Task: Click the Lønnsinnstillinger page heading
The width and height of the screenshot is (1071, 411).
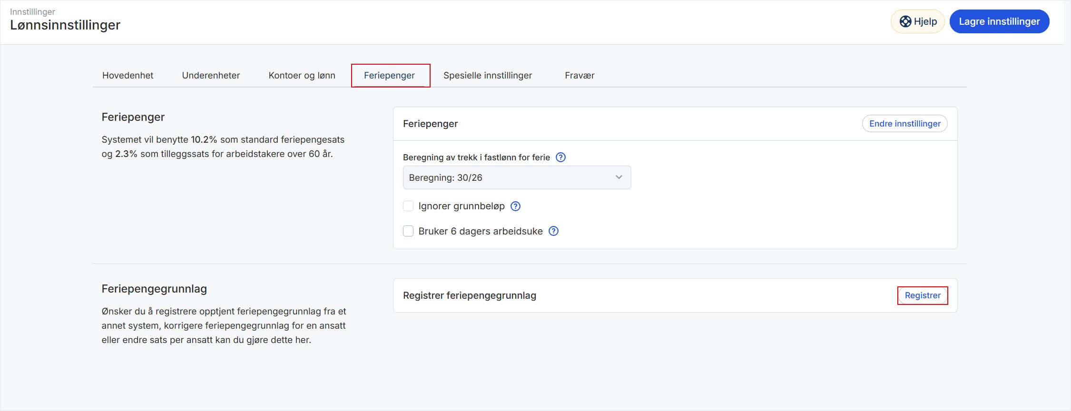Action: [x=65, y=25]
